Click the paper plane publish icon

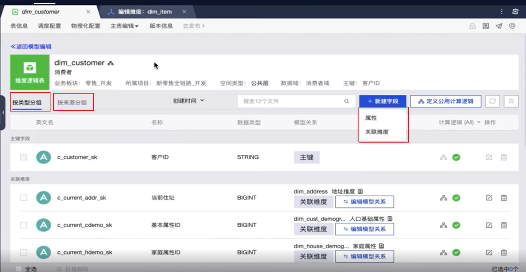click(x=499, y=26)
